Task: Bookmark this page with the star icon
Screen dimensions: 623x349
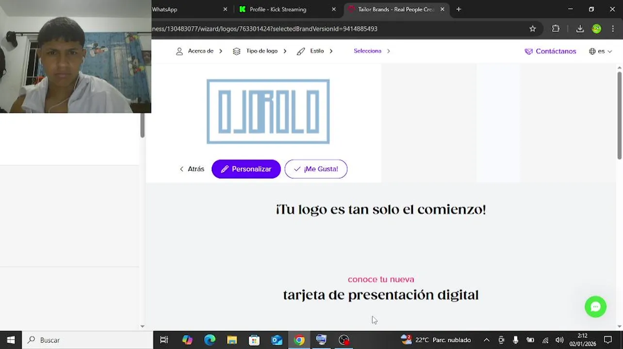Action: point(533,29)
